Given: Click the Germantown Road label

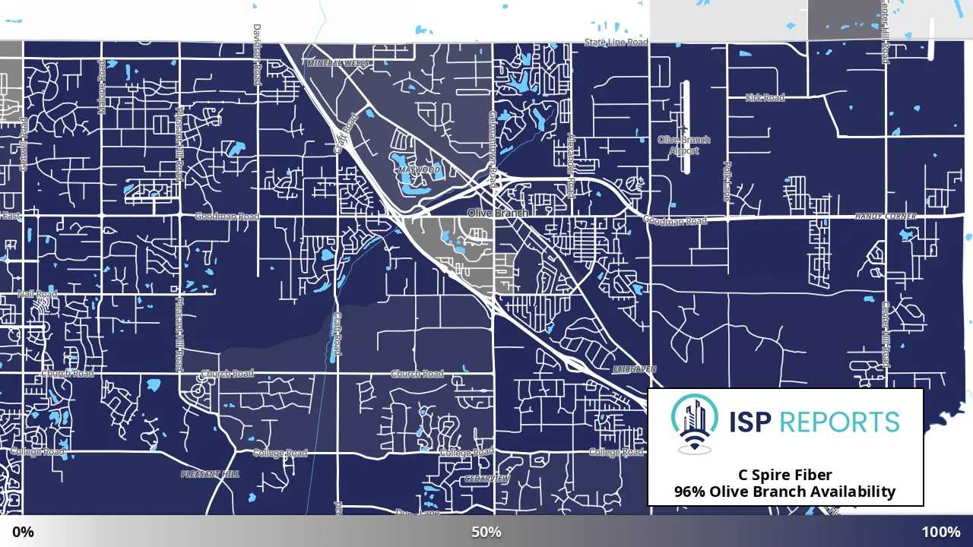Looking at the screenshot, I should coord(493,149).
